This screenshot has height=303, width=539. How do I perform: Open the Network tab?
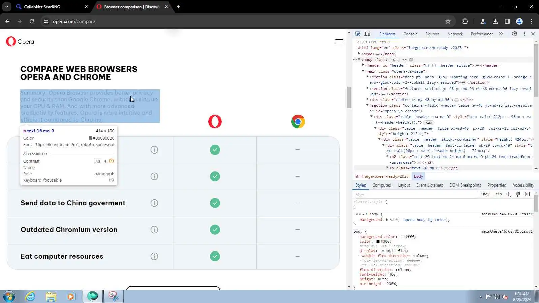(455, 34)
